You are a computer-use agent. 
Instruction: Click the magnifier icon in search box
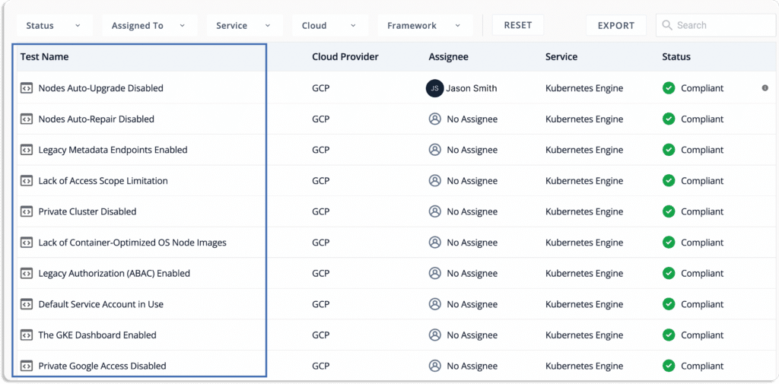[x=667, y=25]
